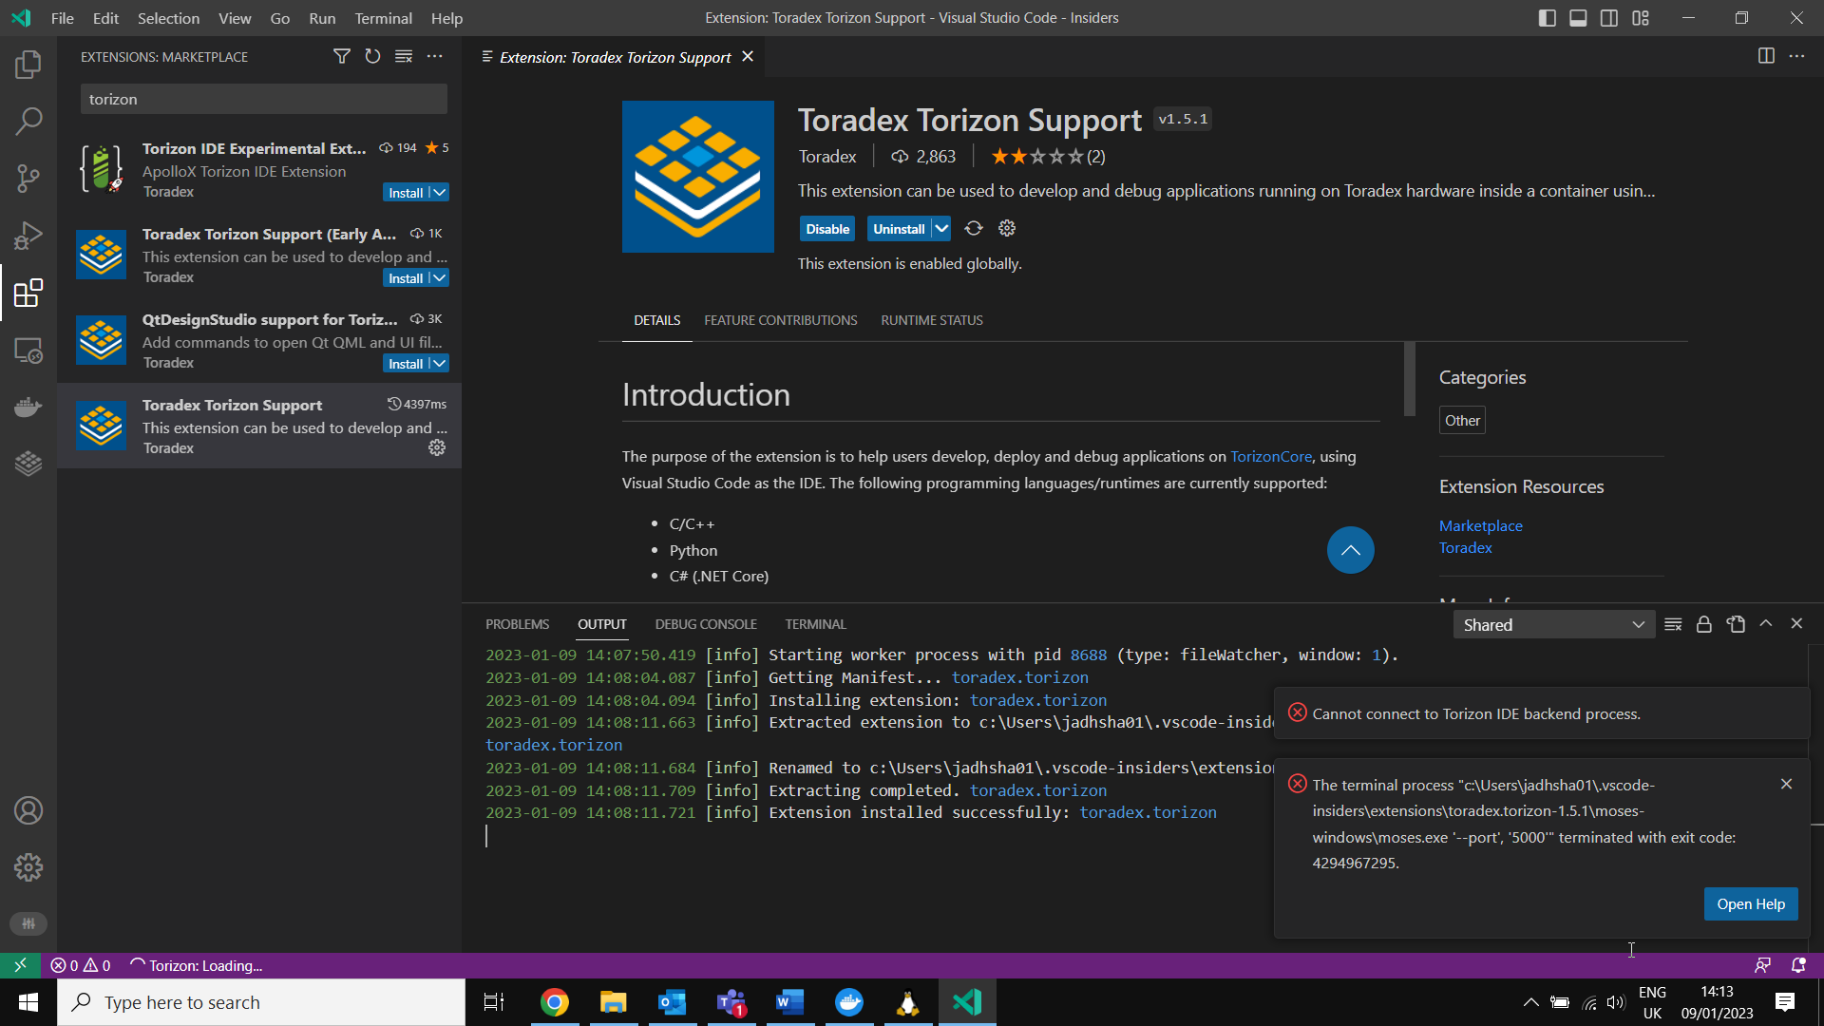Open Docker Desktop from the taskbar

point(849,1002)
